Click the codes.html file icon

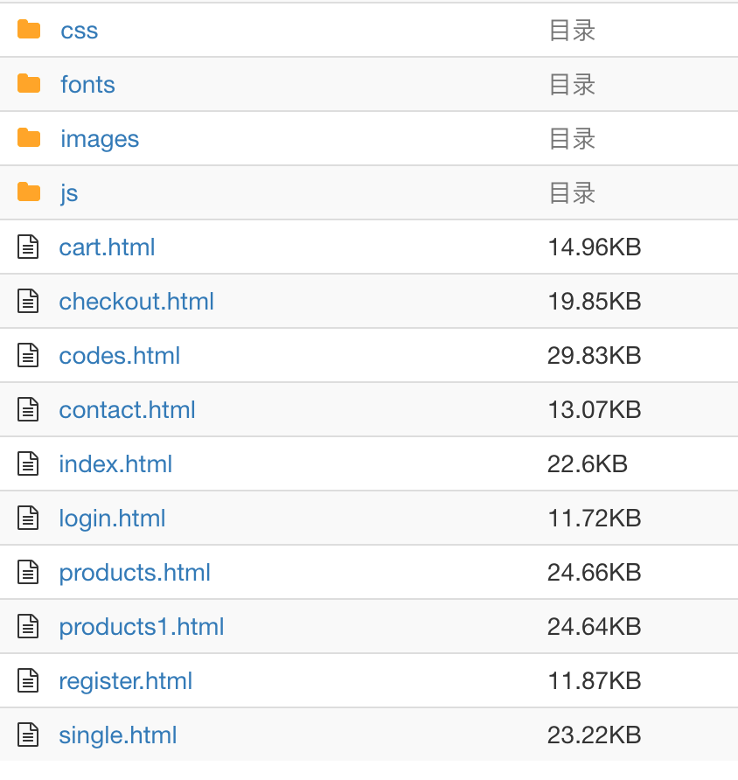click(29, 356)
